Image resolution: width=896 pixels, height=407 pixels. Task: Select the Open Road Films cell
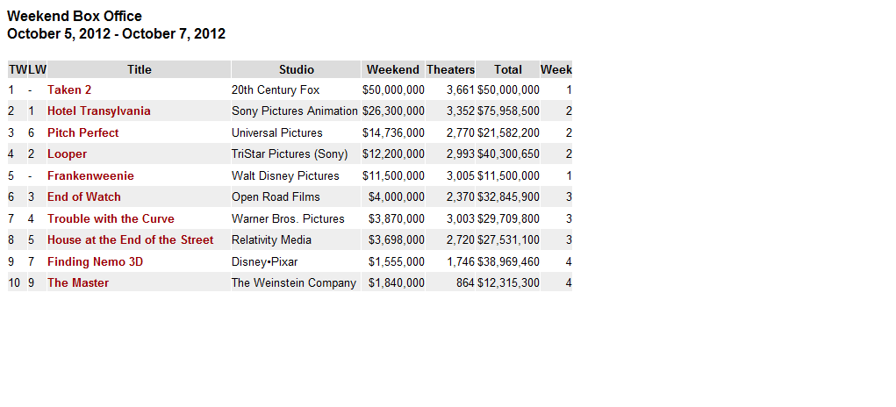point(296,197)
